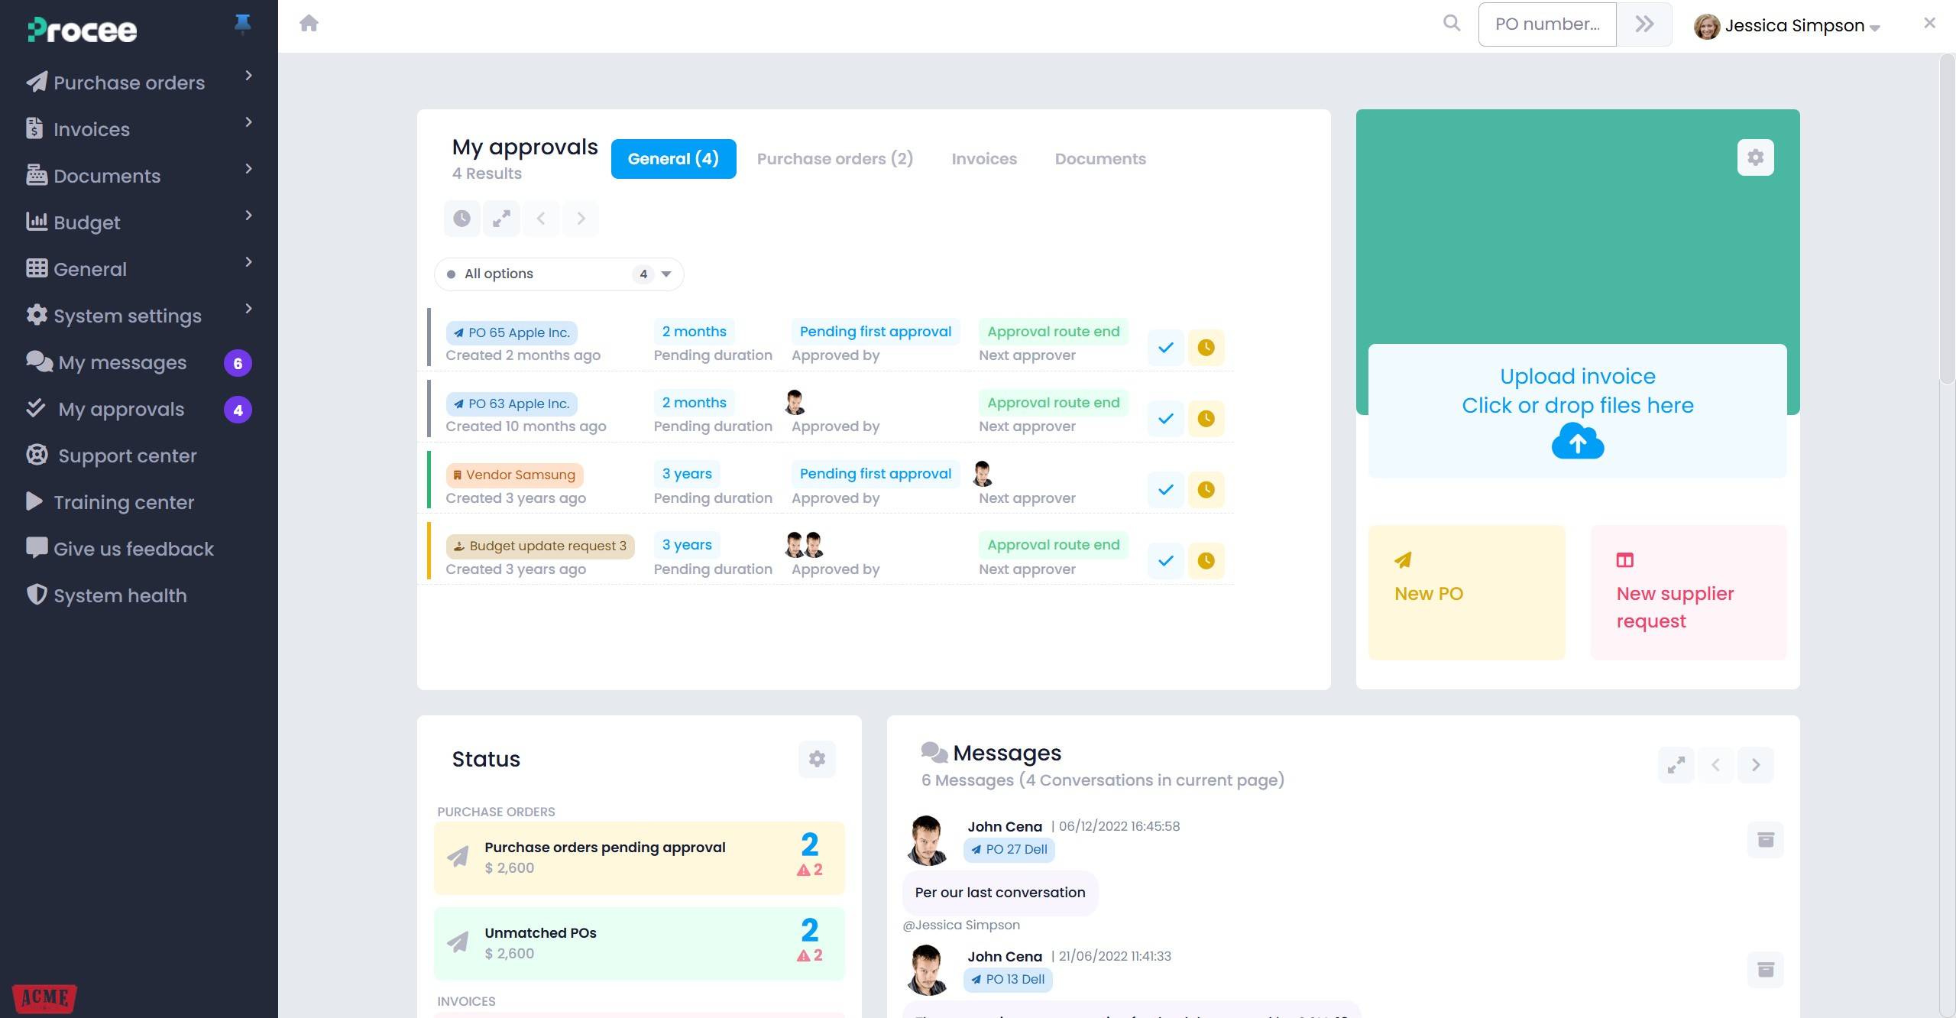The width and height of the screenshot is (1956, 1018).
Task: Switch to Invoices approvals tab
Action: [x=984, y=159]
